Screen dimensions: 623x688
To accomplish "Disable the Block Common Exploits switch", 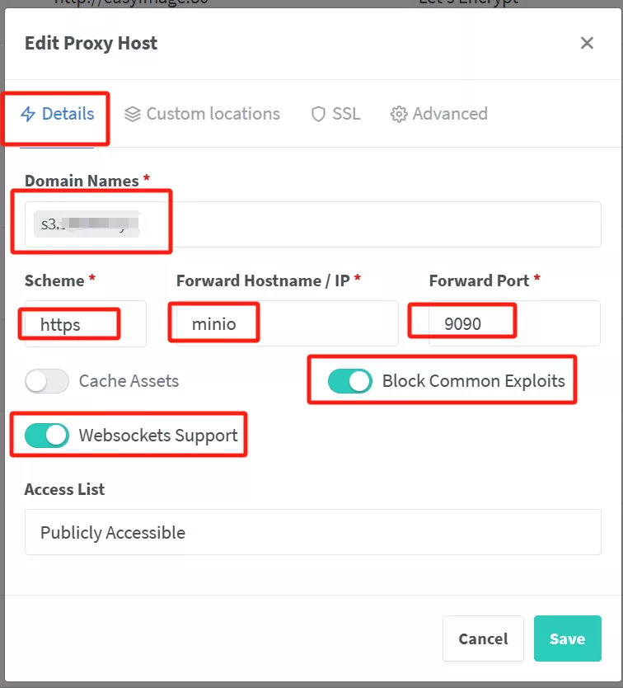I will [x=350, y=381].
